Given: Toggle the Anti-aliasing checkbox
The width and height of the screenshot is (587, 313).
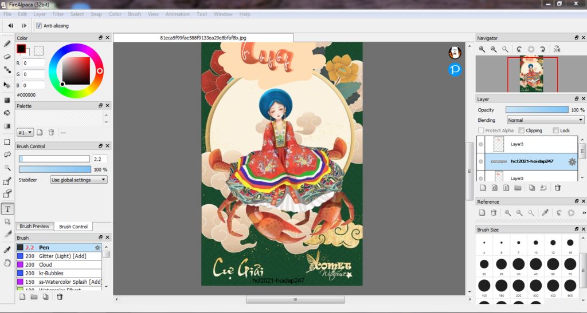Looking at the screenshot, I should 39,26.
